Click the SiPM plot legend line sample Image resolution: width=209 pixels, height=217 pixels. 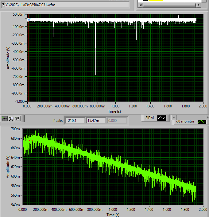click(161, 118)
